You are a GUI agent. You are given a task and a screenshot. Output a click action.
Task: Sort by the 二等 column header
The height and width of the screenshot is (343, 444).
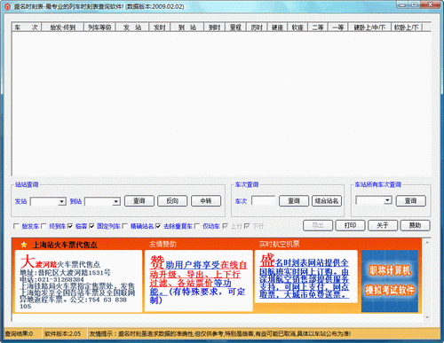point(318,27)
